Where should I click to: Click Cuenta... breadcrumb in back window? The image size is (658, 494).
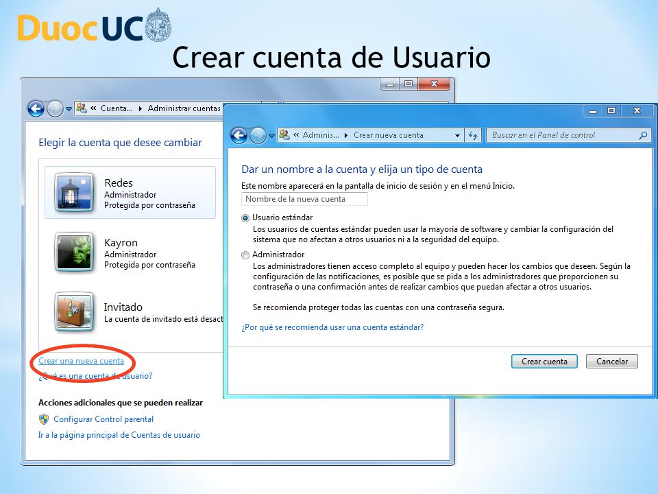point(117,108)
